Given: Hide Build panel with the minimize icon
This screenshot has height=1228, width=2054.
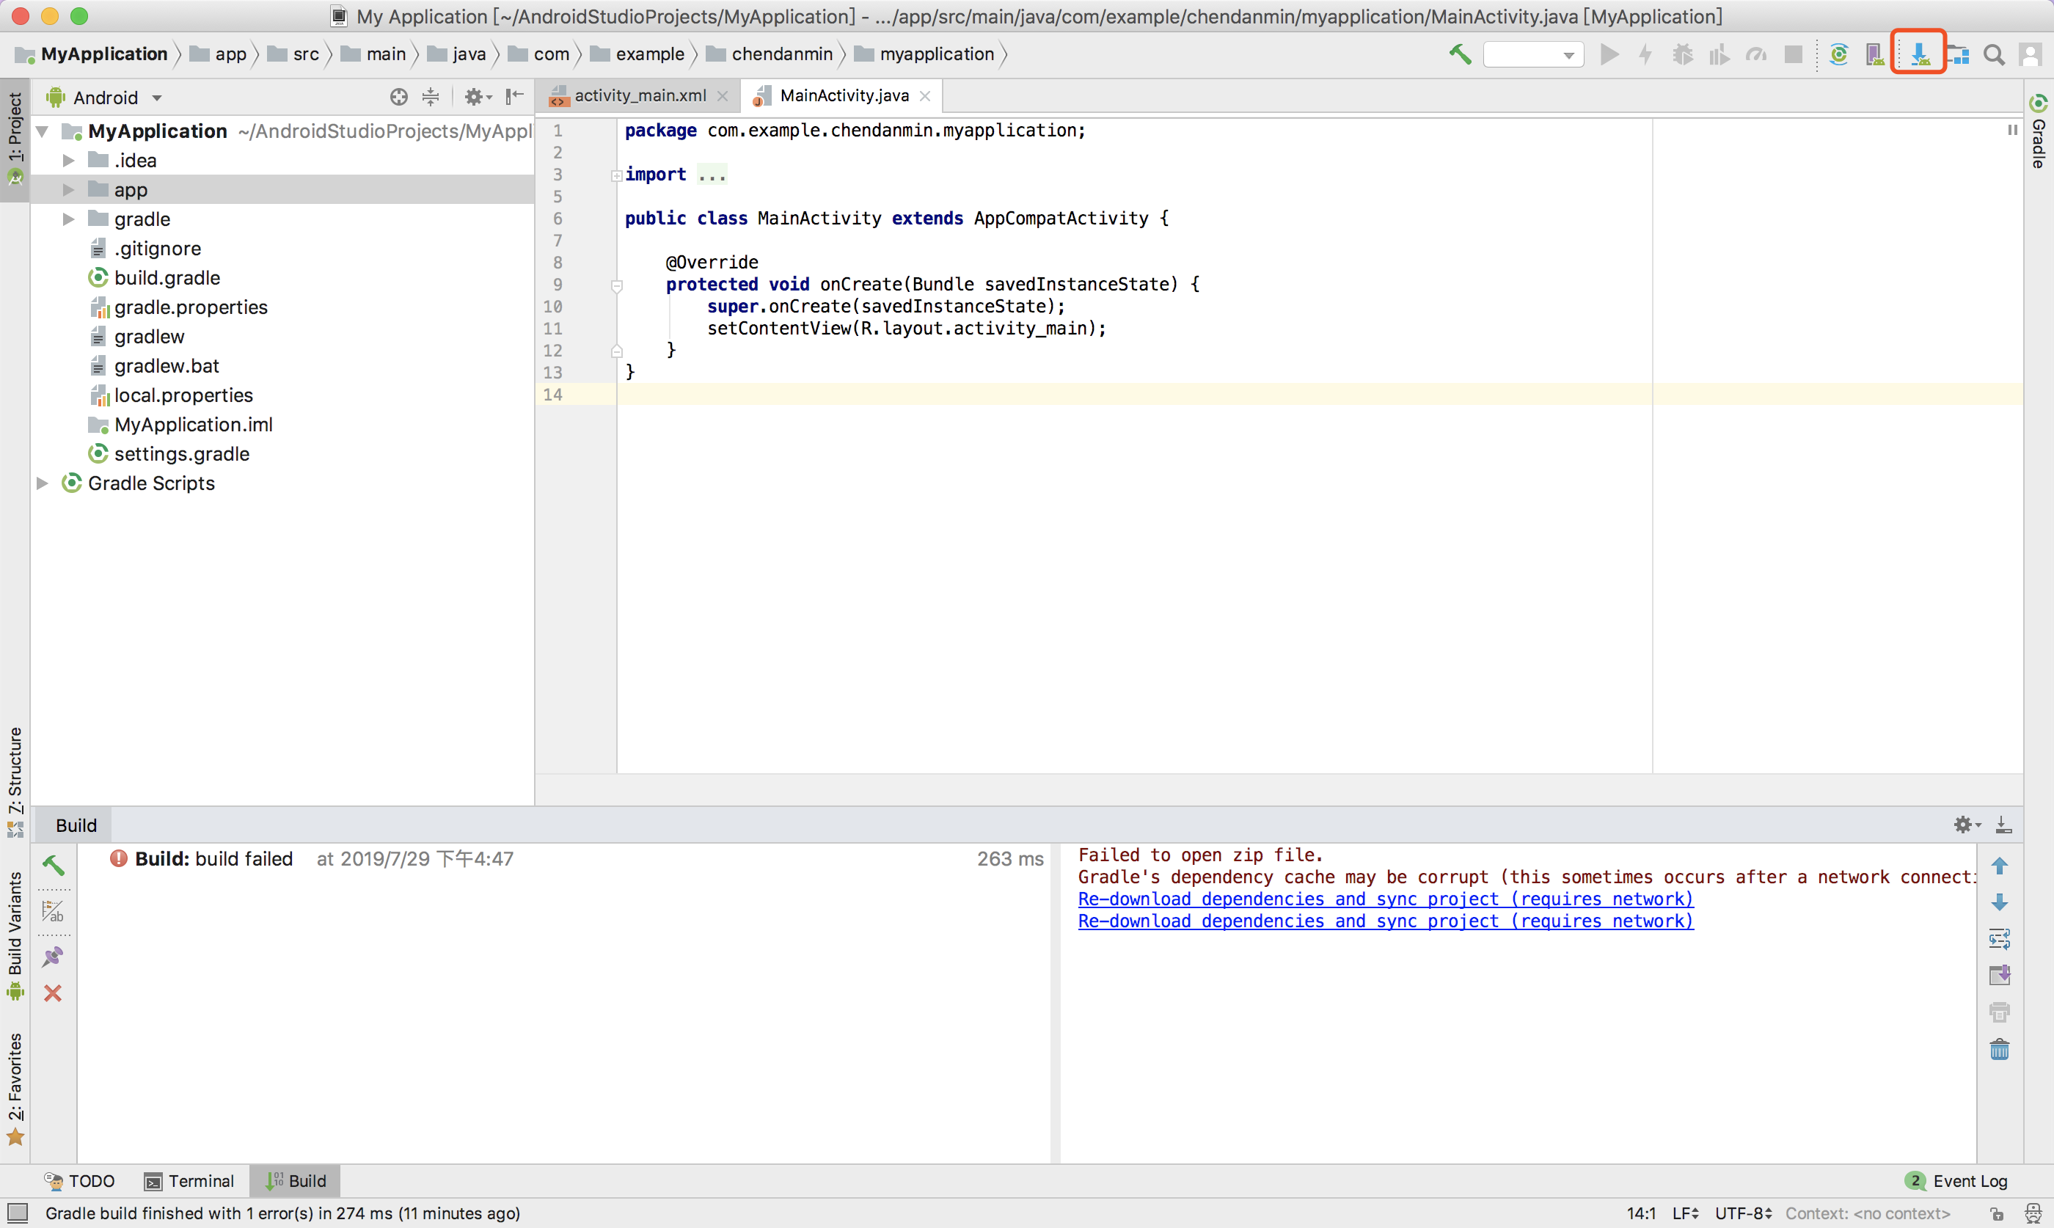Looking at the screenshot, I should pos(2003,825).
